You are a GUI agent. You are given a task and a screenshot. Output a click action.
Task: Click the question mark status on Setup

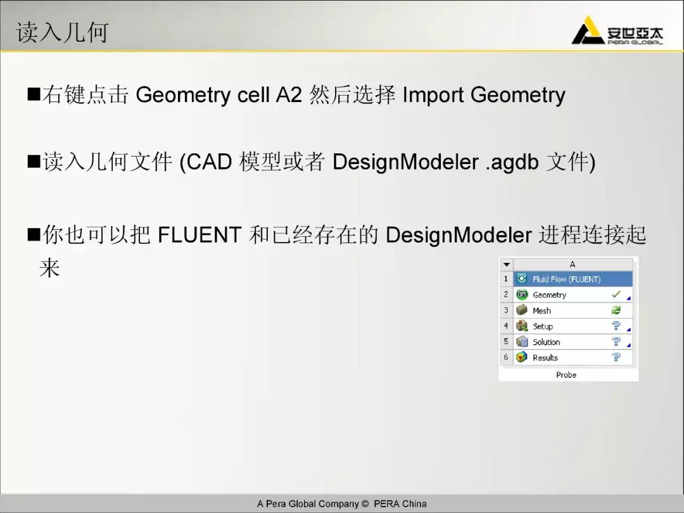pos(616,326)
